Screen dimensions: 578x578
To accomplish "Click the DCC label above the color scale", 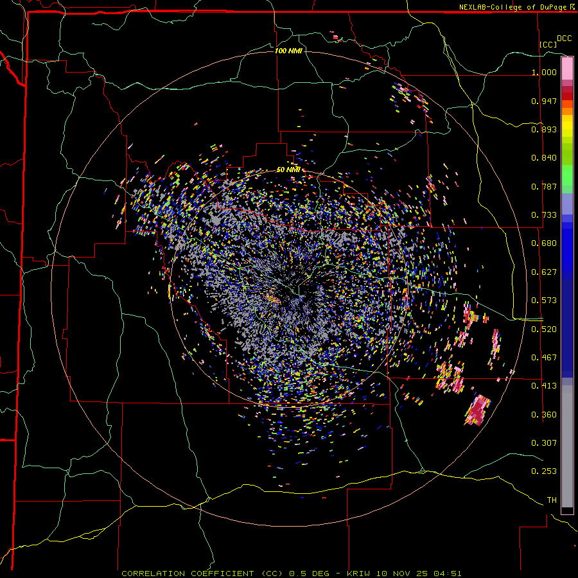I will tap(564, 39).
